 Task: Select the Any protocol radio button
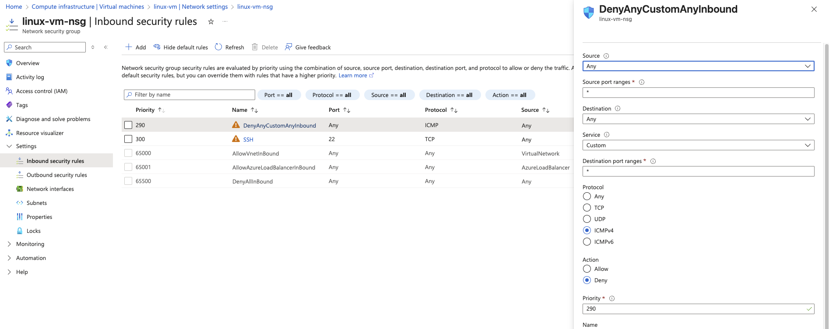(587, 196)
